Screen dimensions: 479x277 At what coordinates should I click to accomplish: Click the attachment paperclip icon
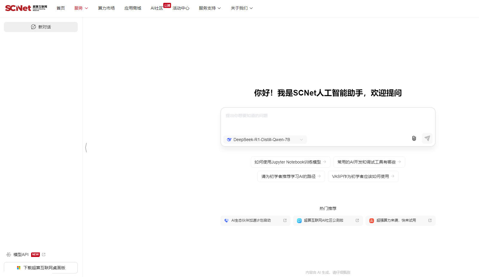click(414, 138)
